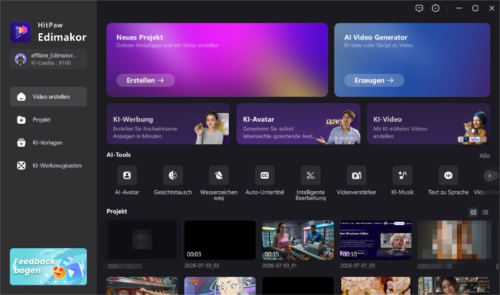
Task: Open the AI-Avatar tool
Action: point(127,176)
